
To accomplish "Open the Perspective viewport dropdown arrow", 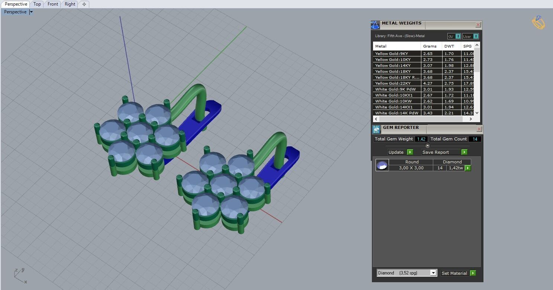I will pyautogui.click(x=31, y=12).
